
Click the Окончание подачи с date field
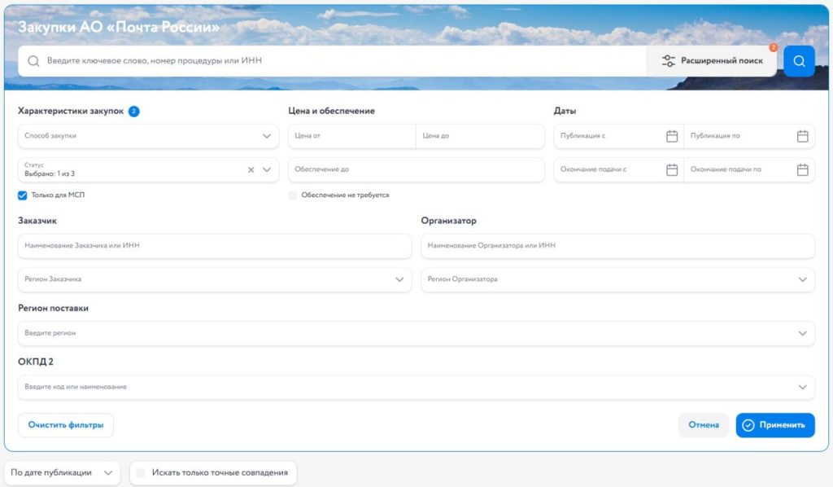click(x=618, y=169)
